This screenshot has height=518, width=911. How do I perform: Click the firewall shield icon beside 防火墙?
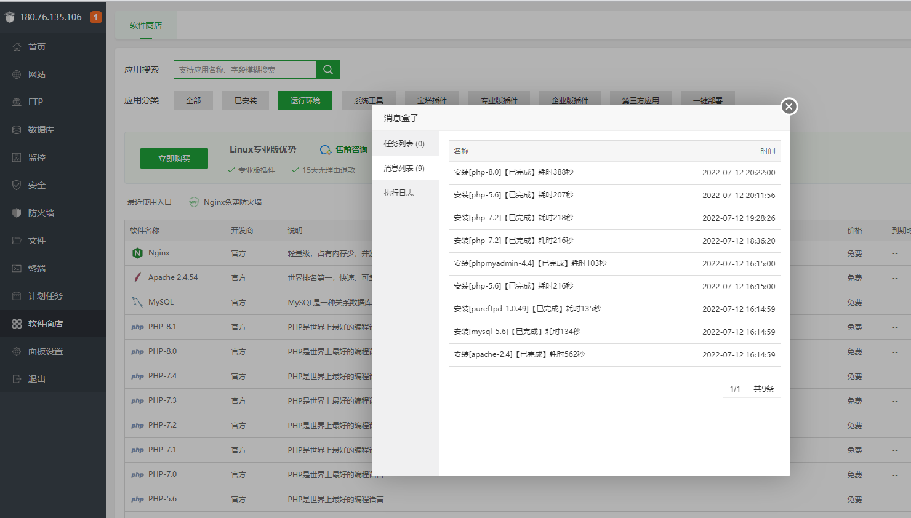click(17, 213)
